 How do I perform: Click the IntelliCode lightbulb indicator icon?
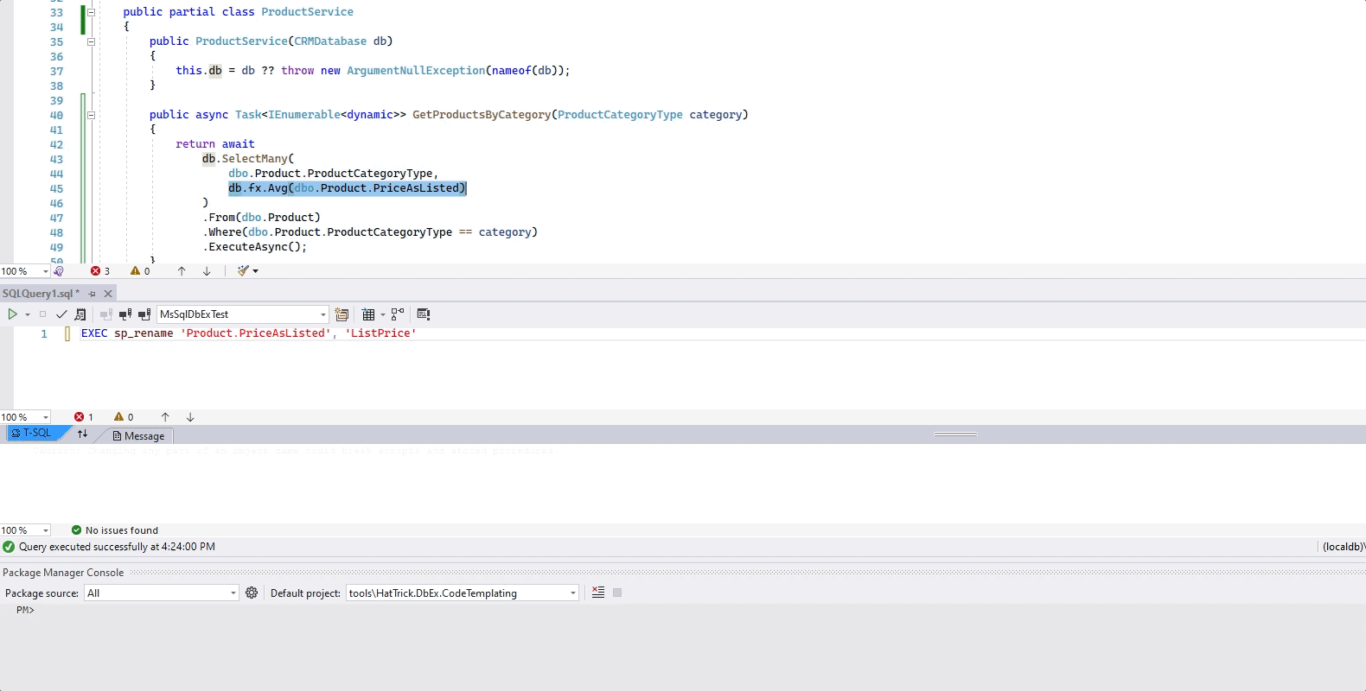point(59,271)
